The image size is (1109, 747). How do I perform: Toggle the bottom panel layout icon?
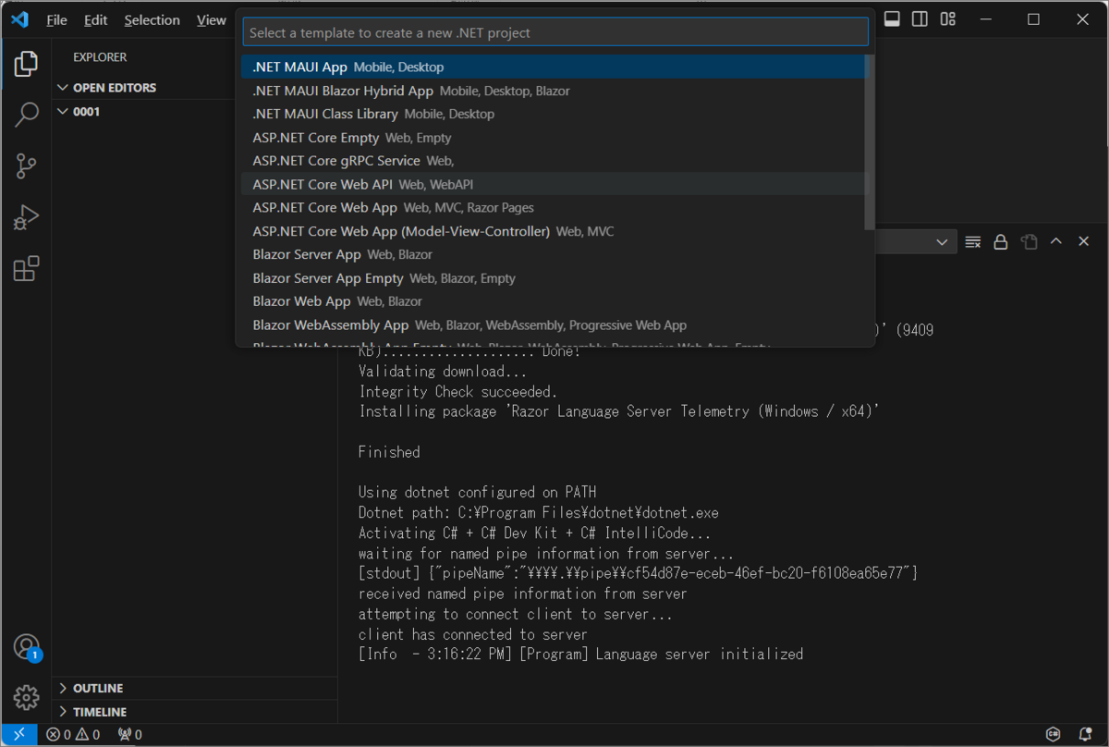(x=892, y=19)
